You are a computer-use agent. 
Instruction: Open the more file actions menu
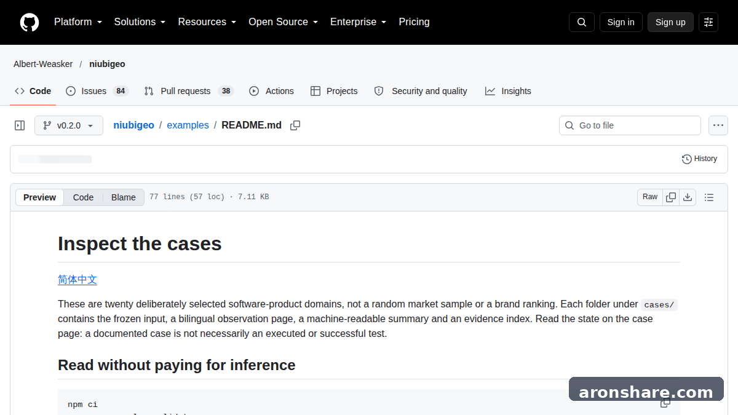pyautogui.click(x=718, y=125)
